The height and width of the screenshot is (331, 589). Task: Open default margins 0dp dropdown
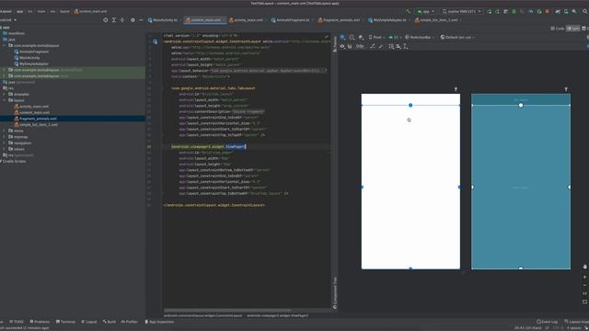coord(360,46)
